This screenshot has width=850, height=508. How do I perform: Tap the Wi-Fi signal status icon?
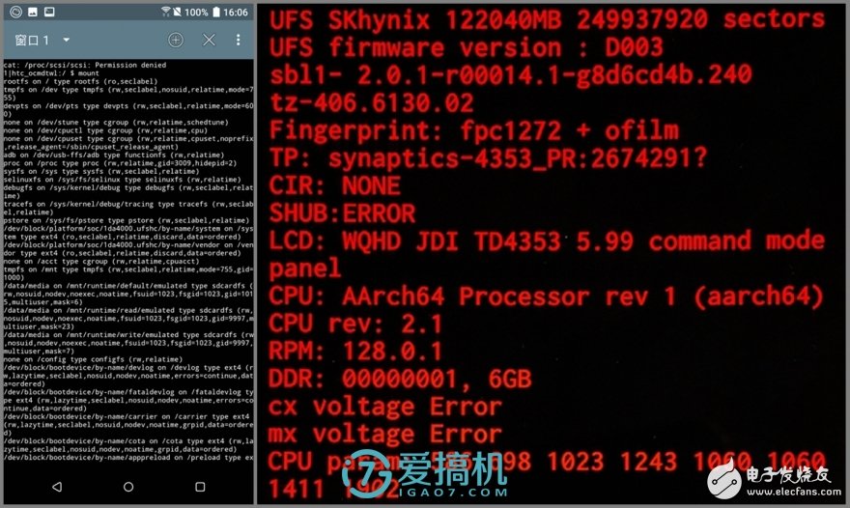coord(166,12)
